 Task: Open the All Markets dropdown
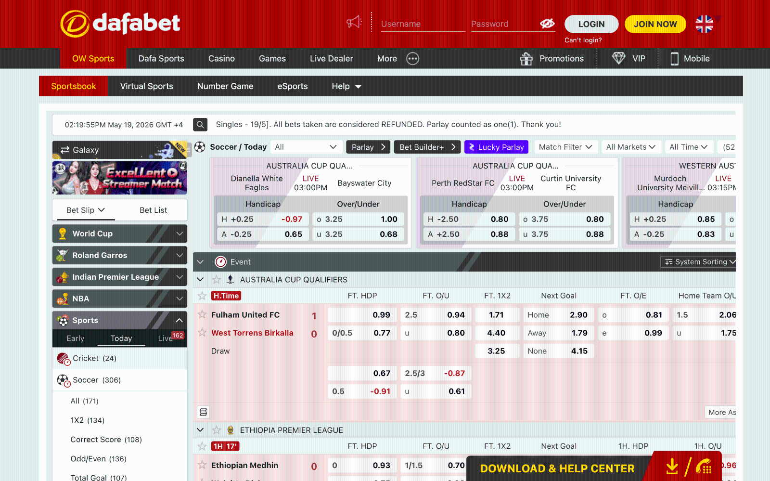click(631, 147)
